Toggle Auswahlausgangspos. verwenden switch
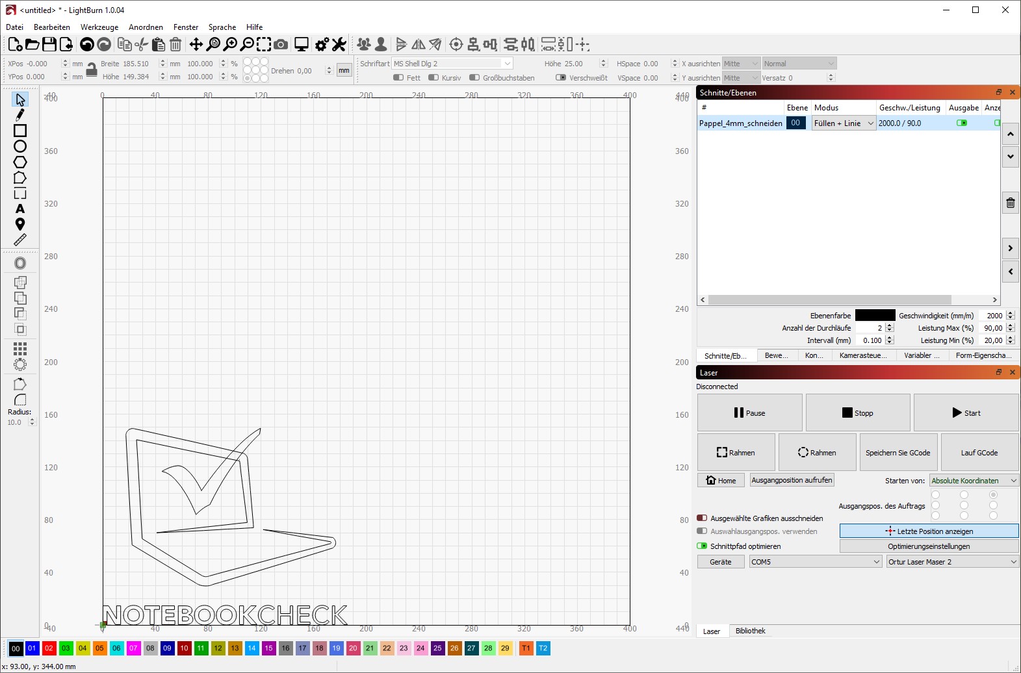This screenshot has width=1021, height=673. [x=702, y=531]
